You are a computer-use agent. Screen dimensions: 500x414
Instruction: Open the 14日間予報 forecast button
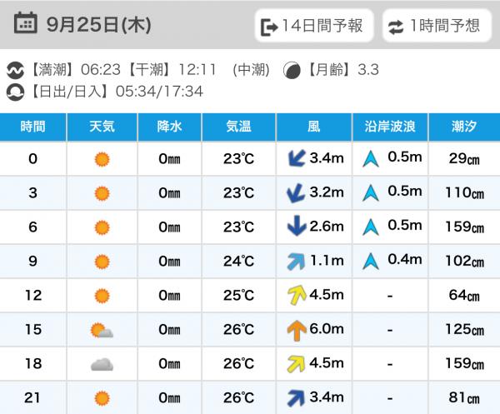tap(314, 26)
